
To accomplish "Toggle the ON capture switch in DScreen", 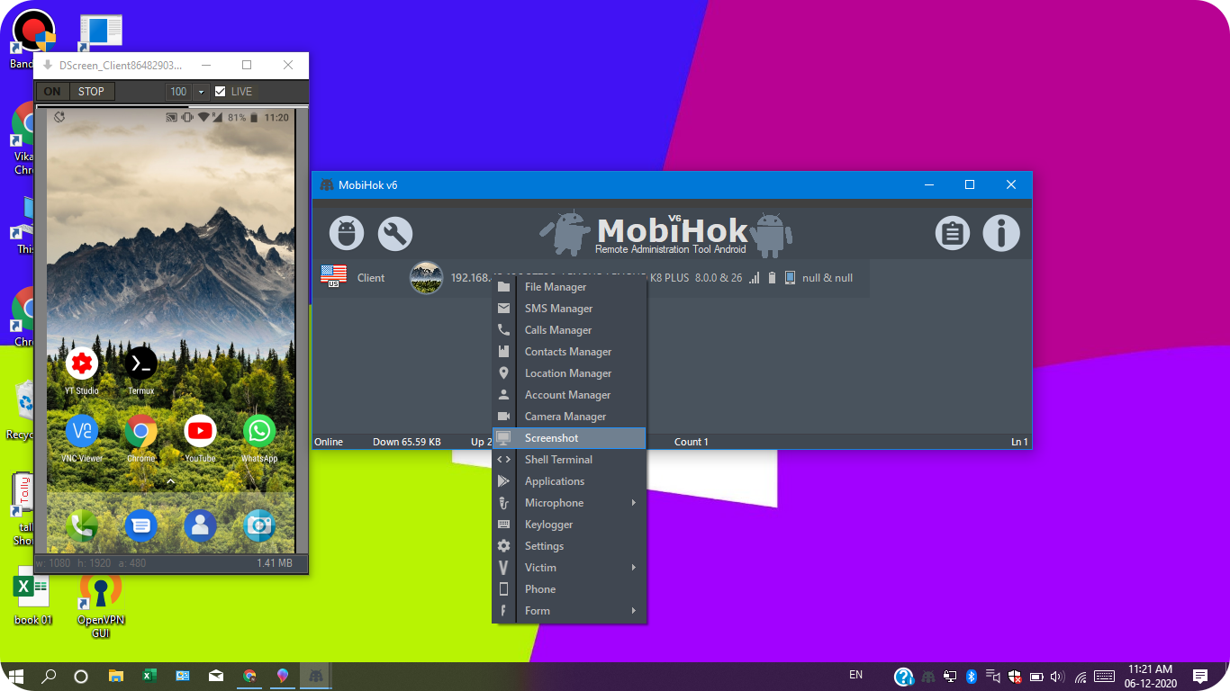I will click(51, 91).
